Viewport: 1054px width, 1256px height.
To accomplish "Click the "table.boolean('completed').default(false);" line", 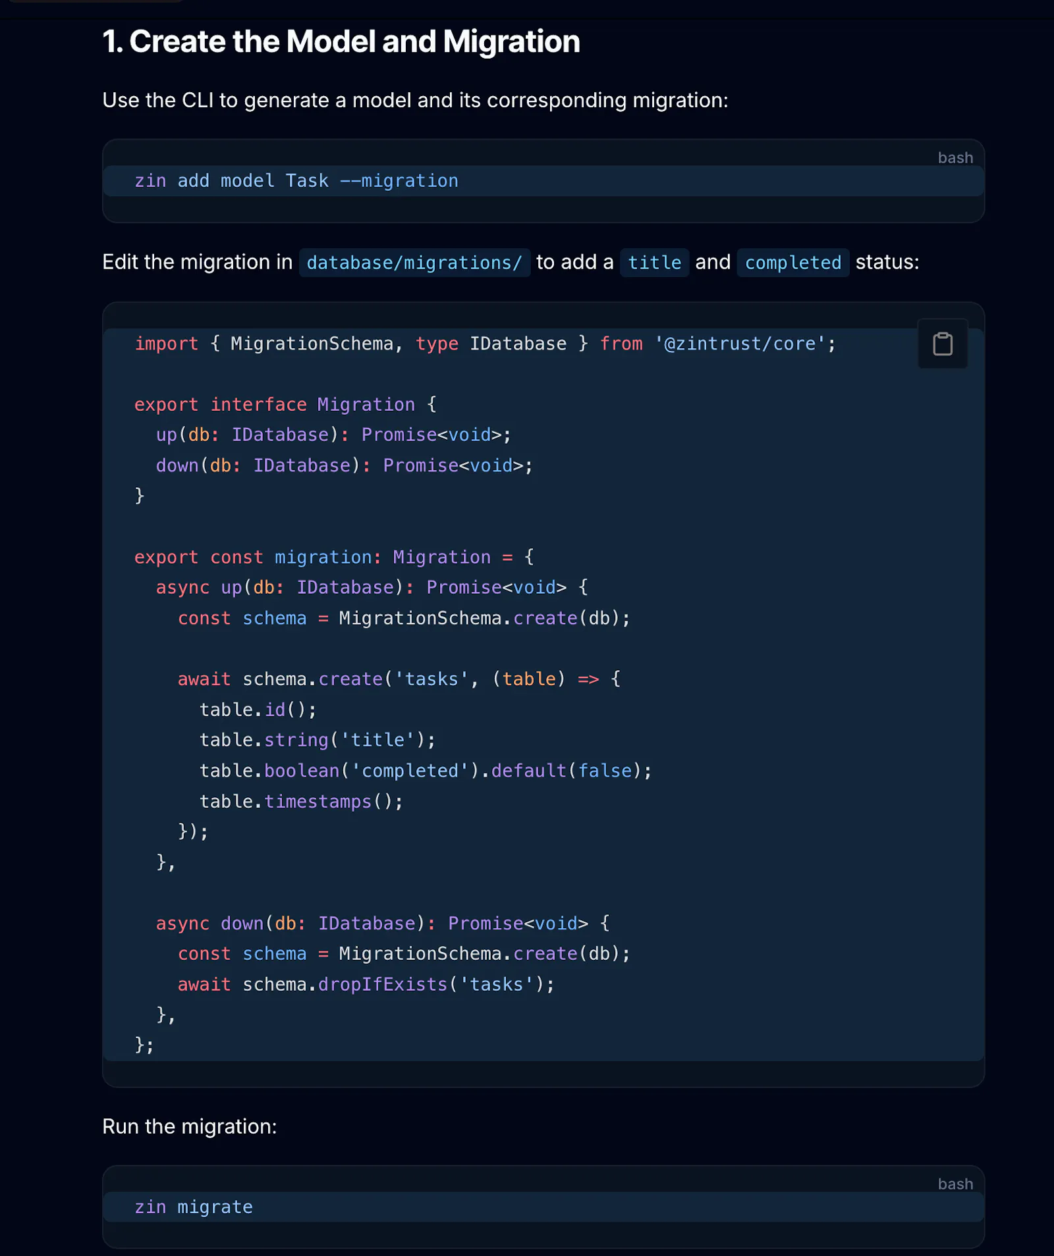I will coord(426,770).
